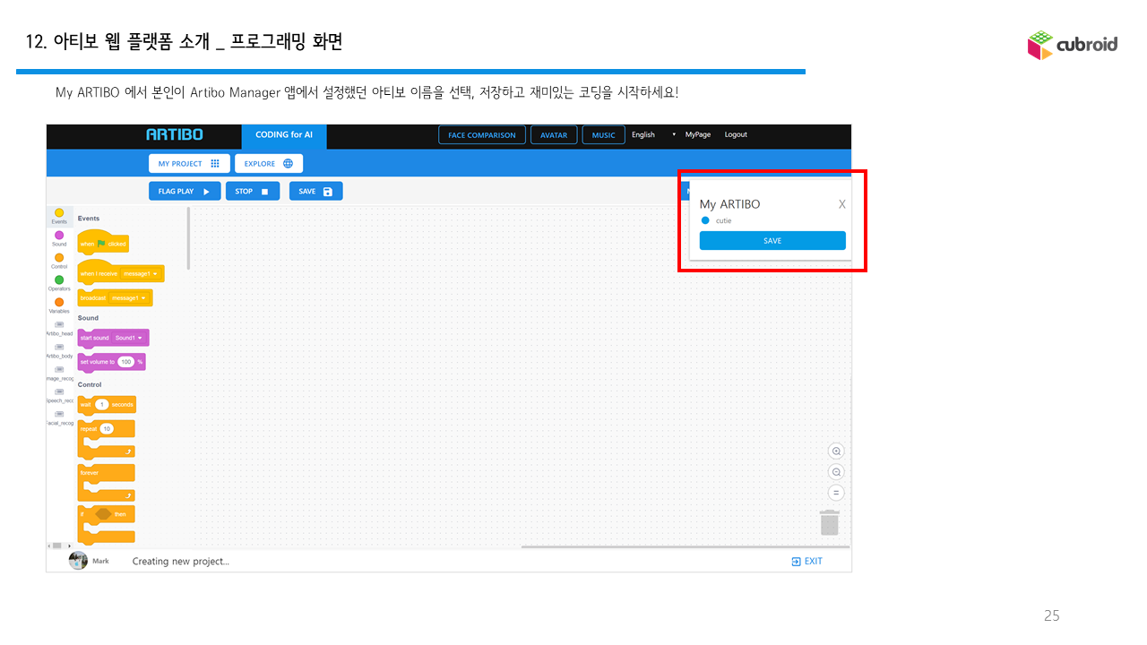This screenshot has width=1147, height=645.
Task: Open the FACE COMPARISON page
Action: coord(482,135)
